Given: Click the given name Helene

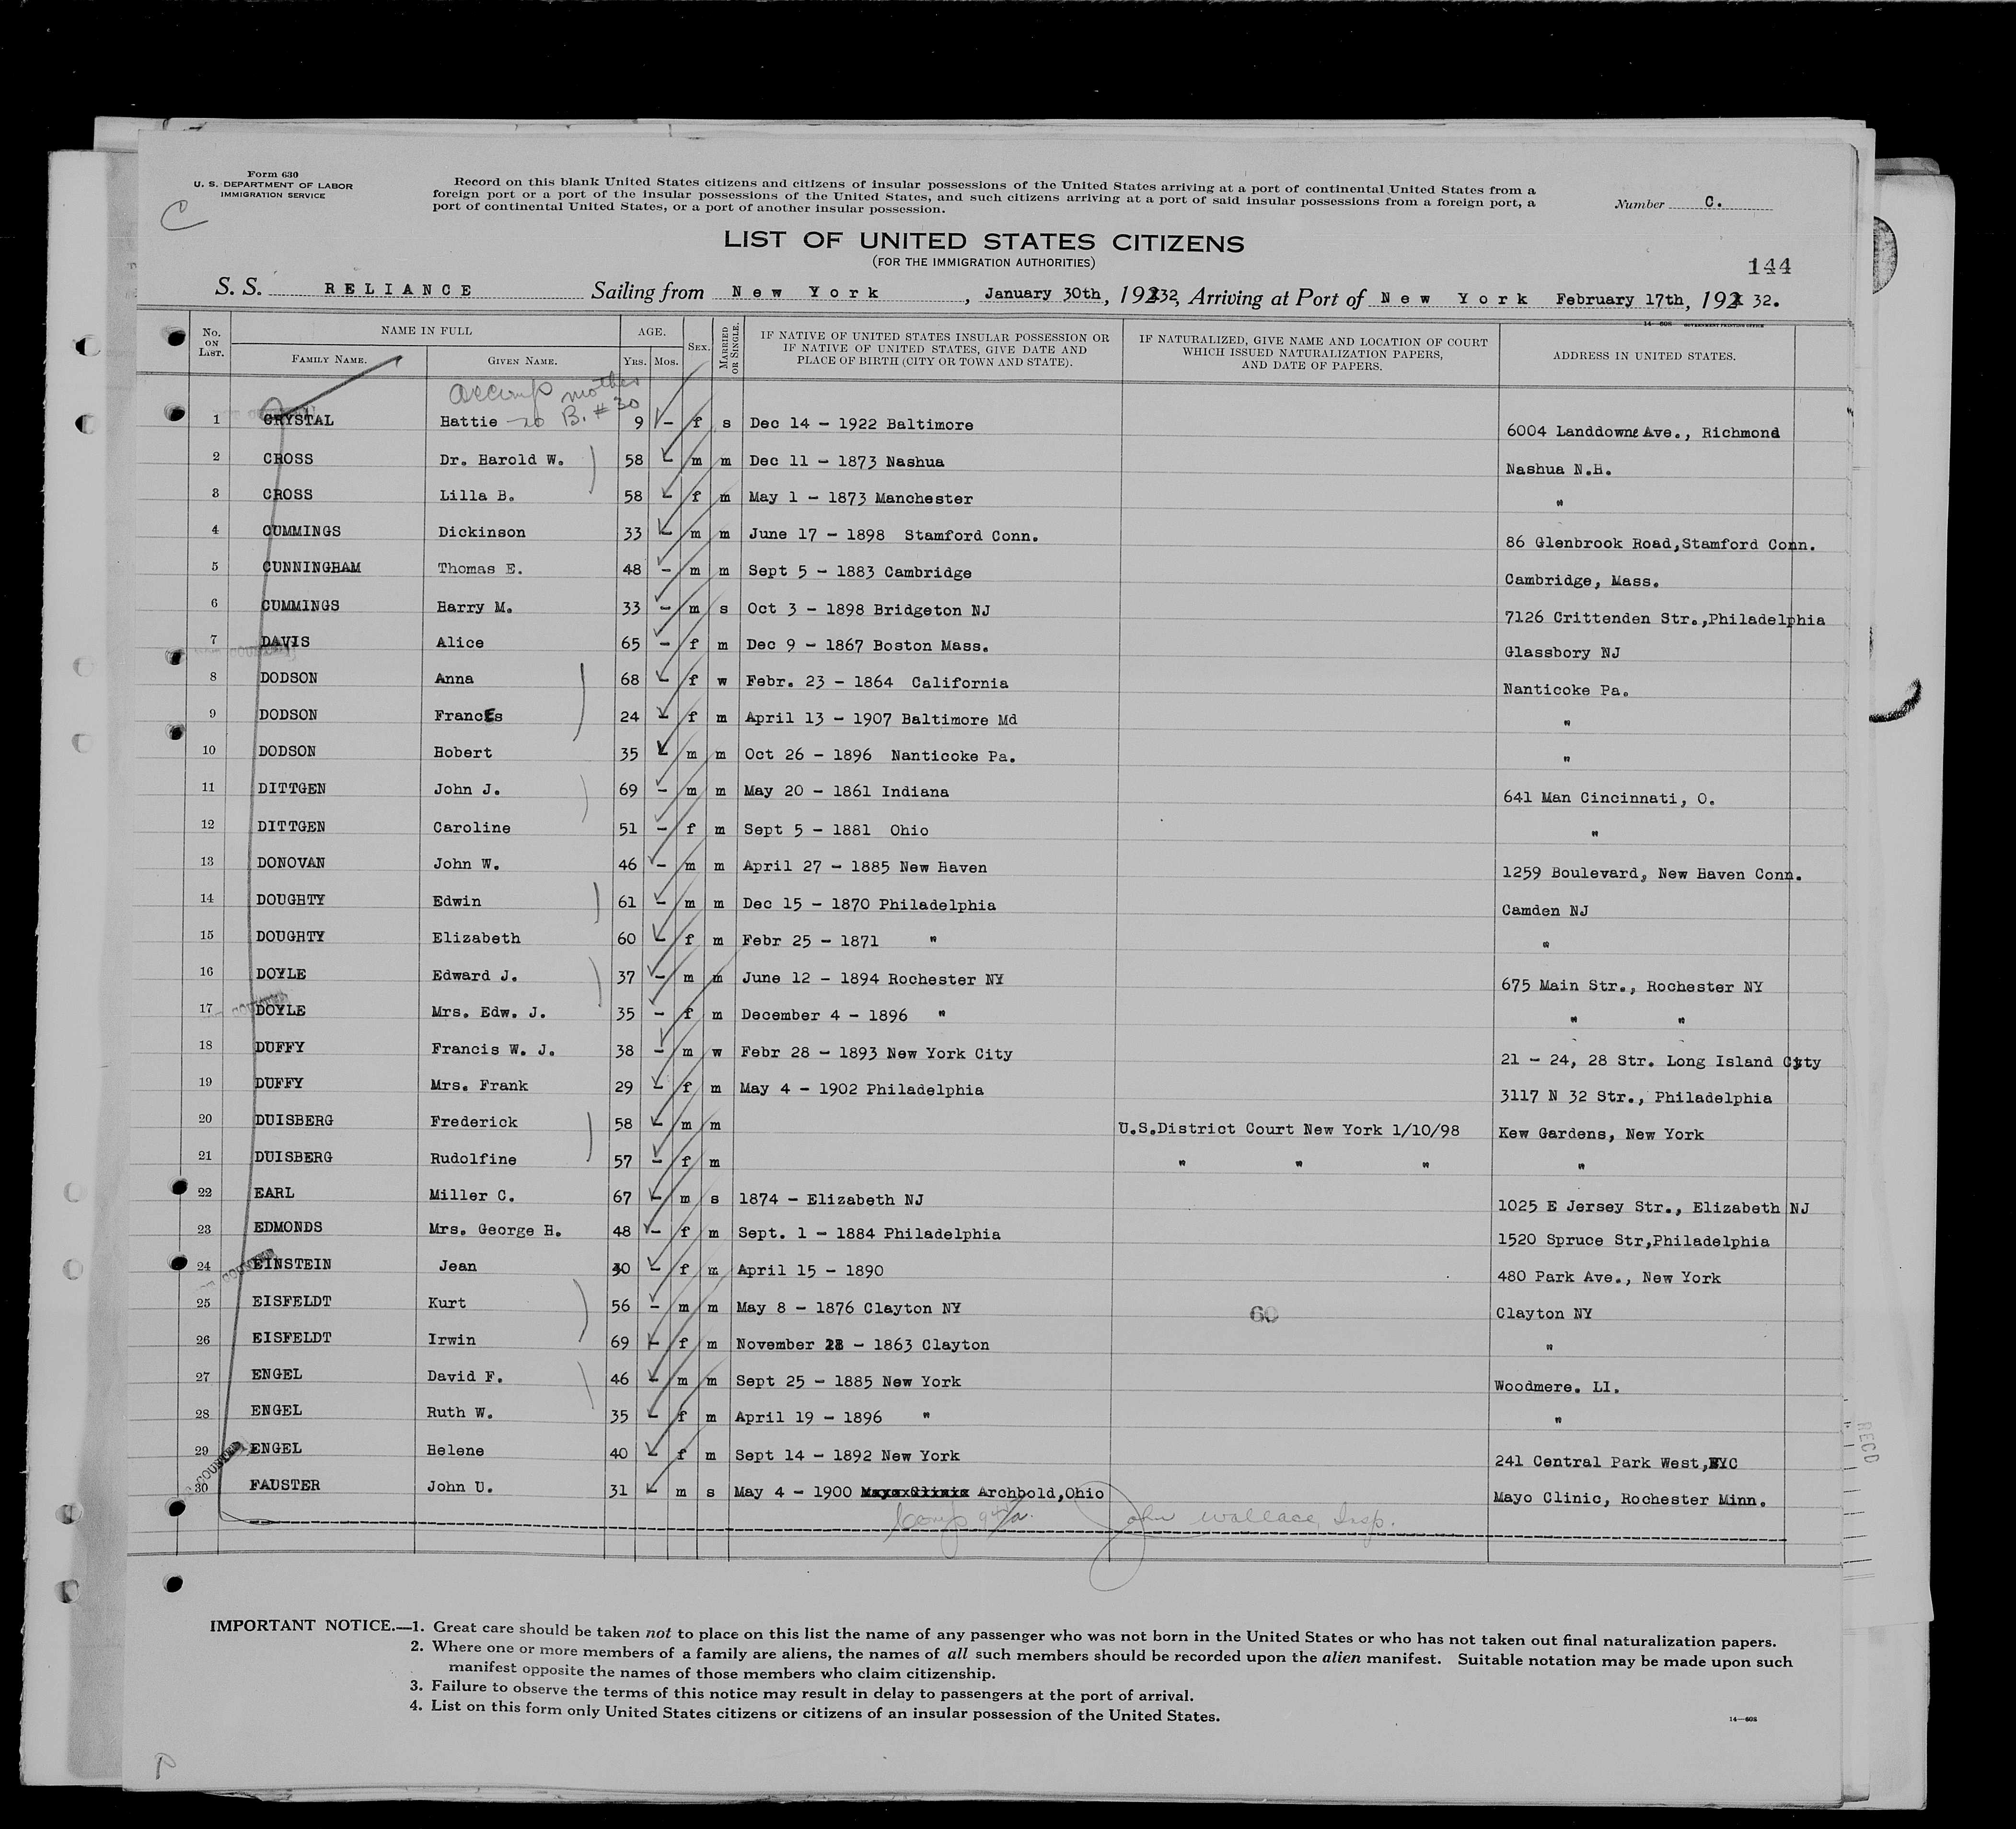Looking at the screenshot, I should click(x=455, y=1450).
